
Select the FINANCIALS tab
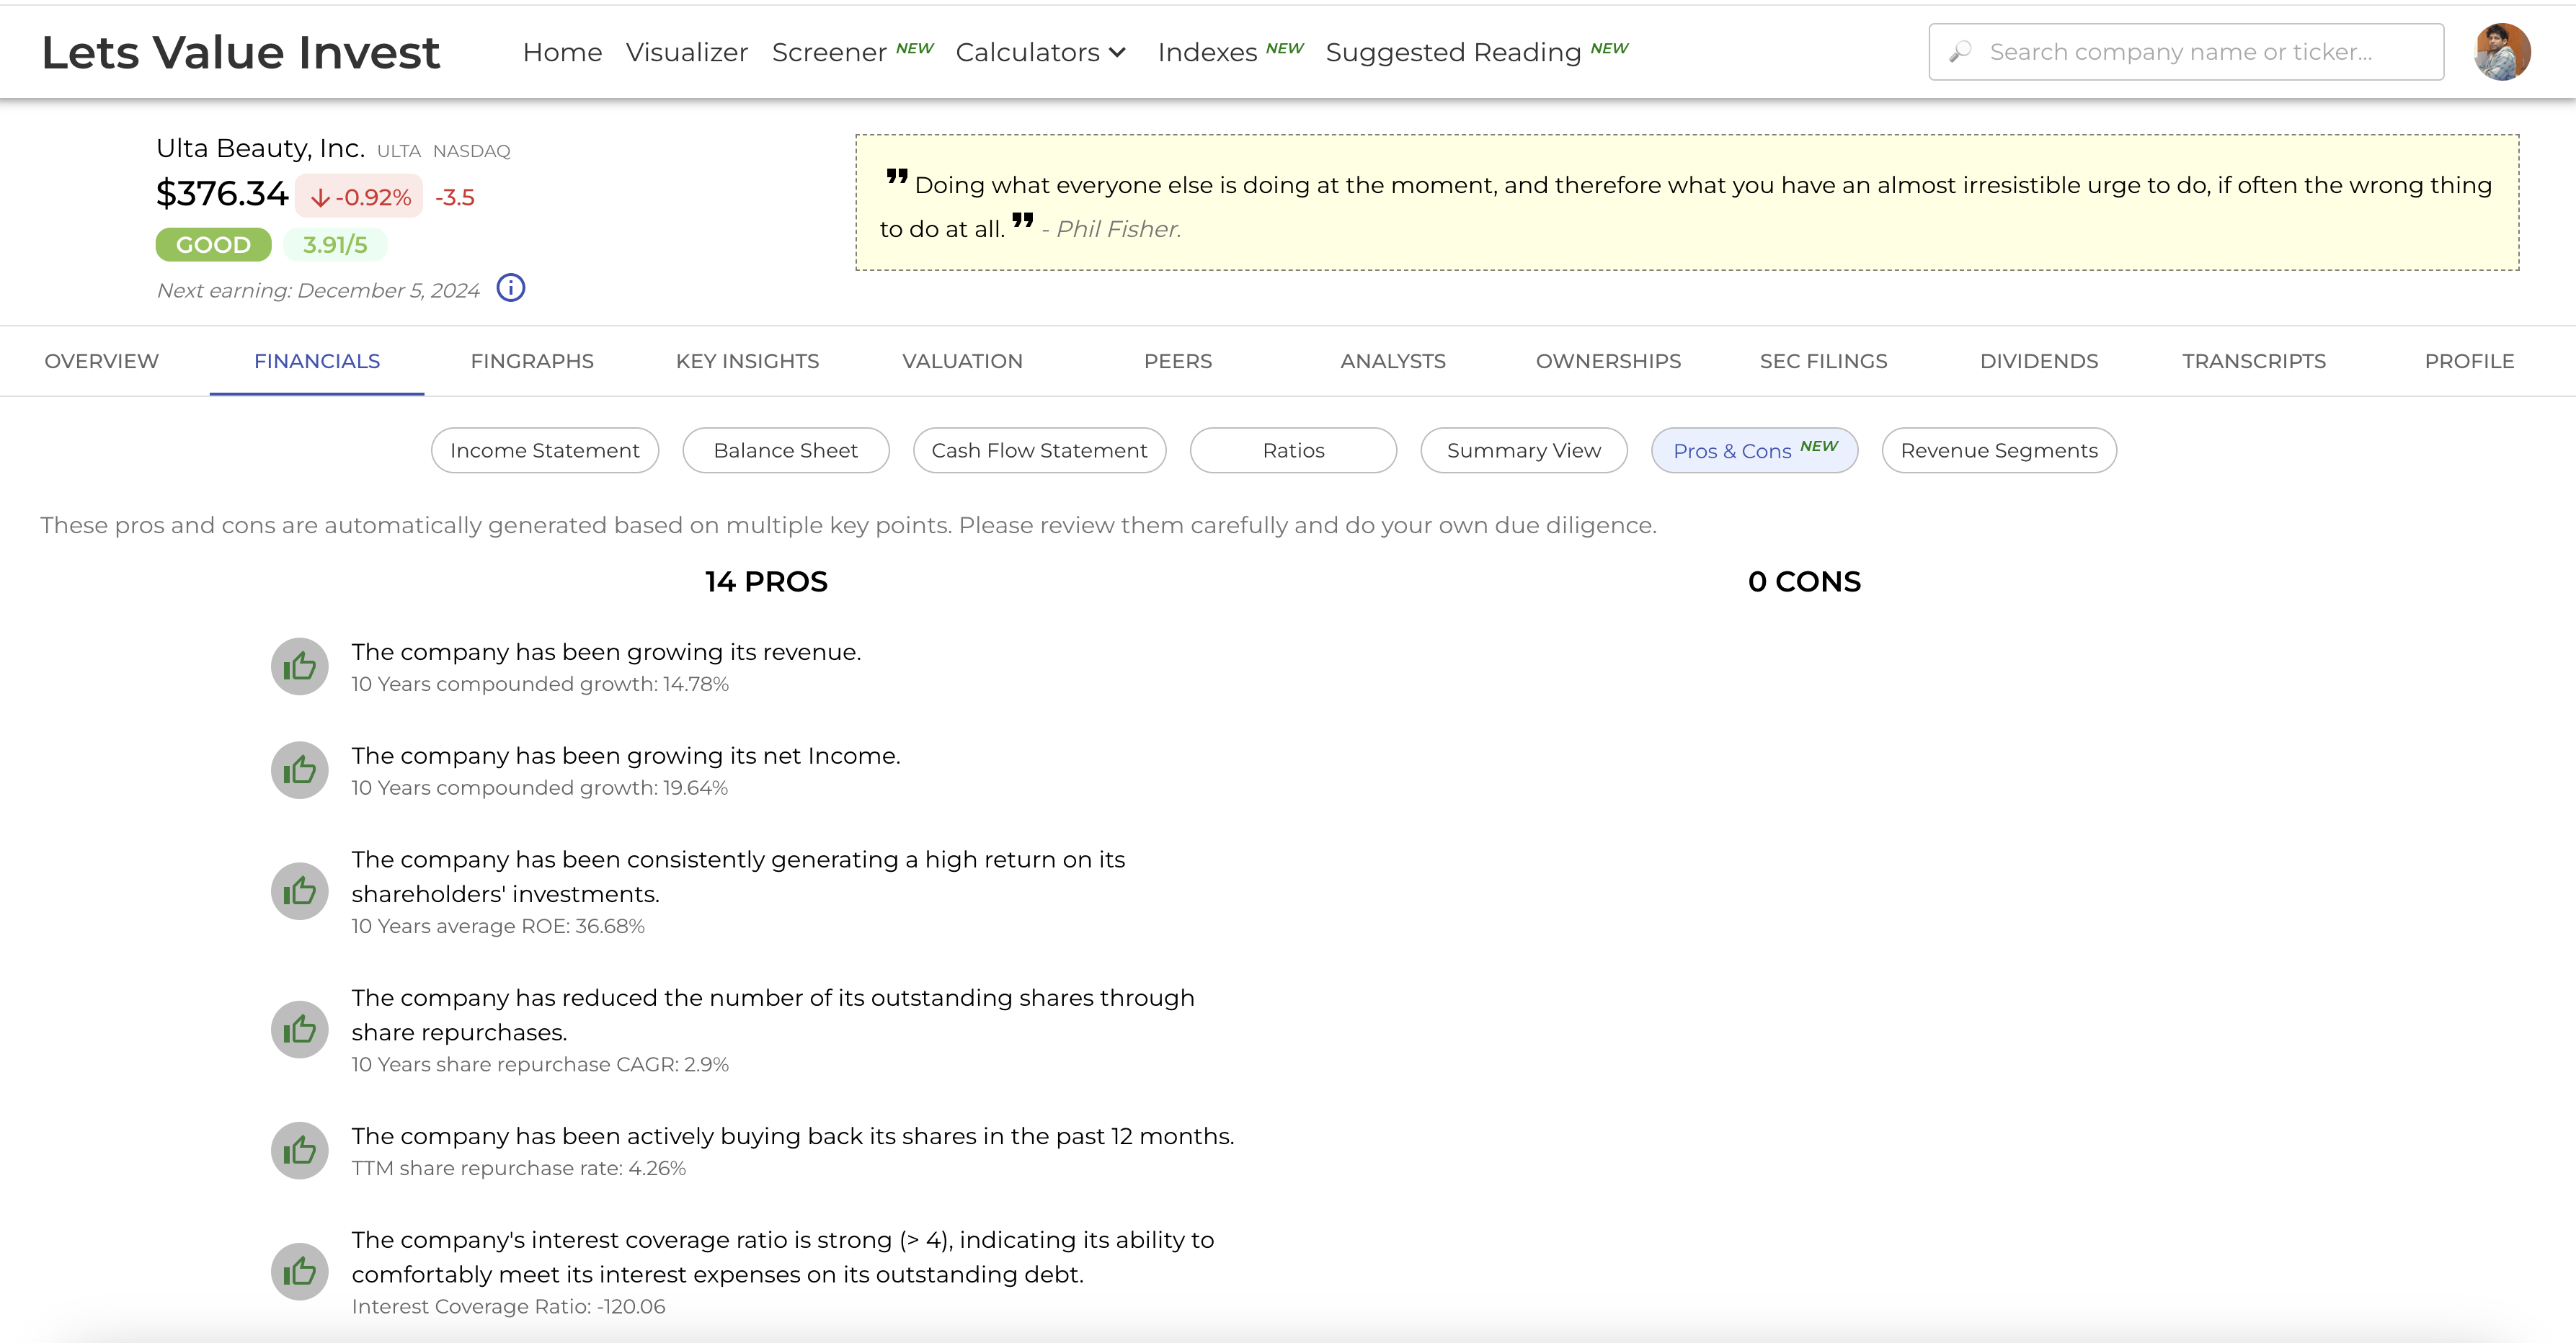point(317,361)
